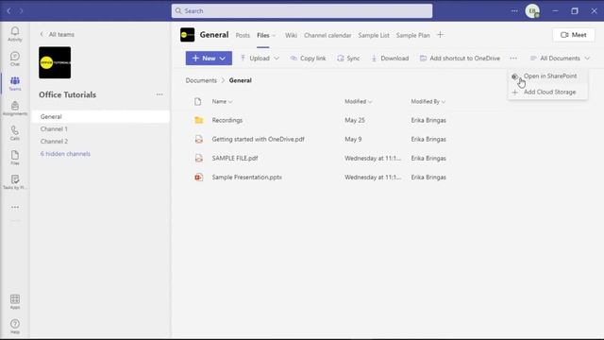The height and width of the screenshot is (340, 604).
Task: Click Copy link in toolbar
Action: (309, 59)
